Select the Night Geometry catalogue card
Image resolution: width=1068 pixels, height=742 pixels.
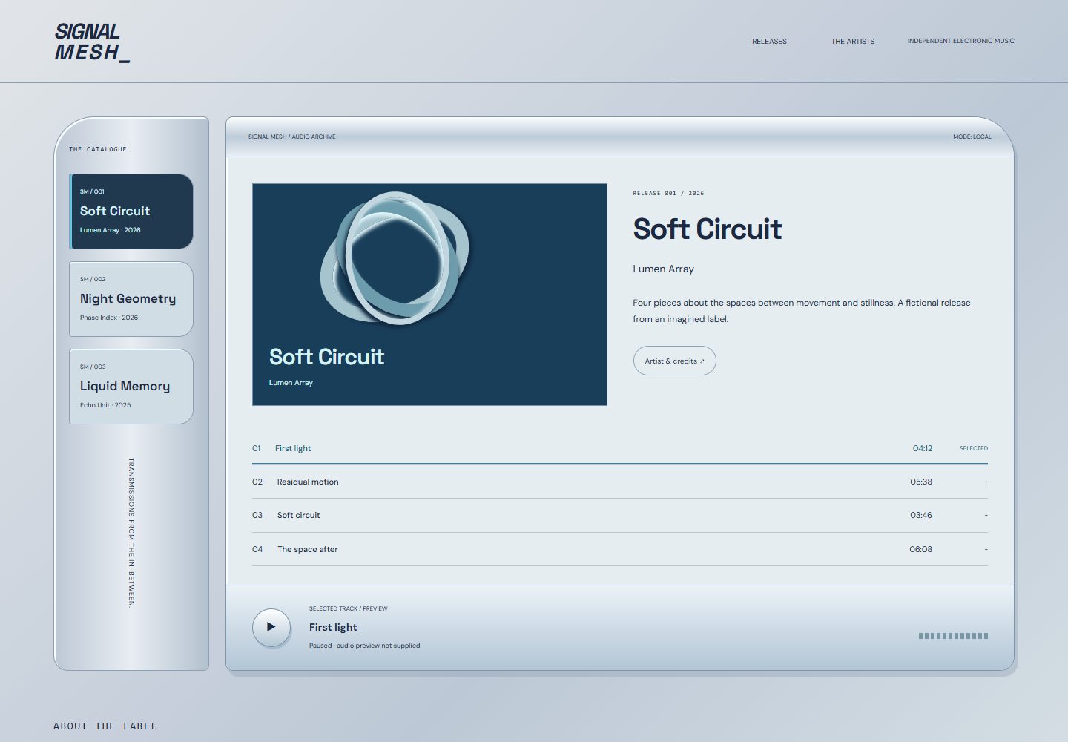point(131,299)
